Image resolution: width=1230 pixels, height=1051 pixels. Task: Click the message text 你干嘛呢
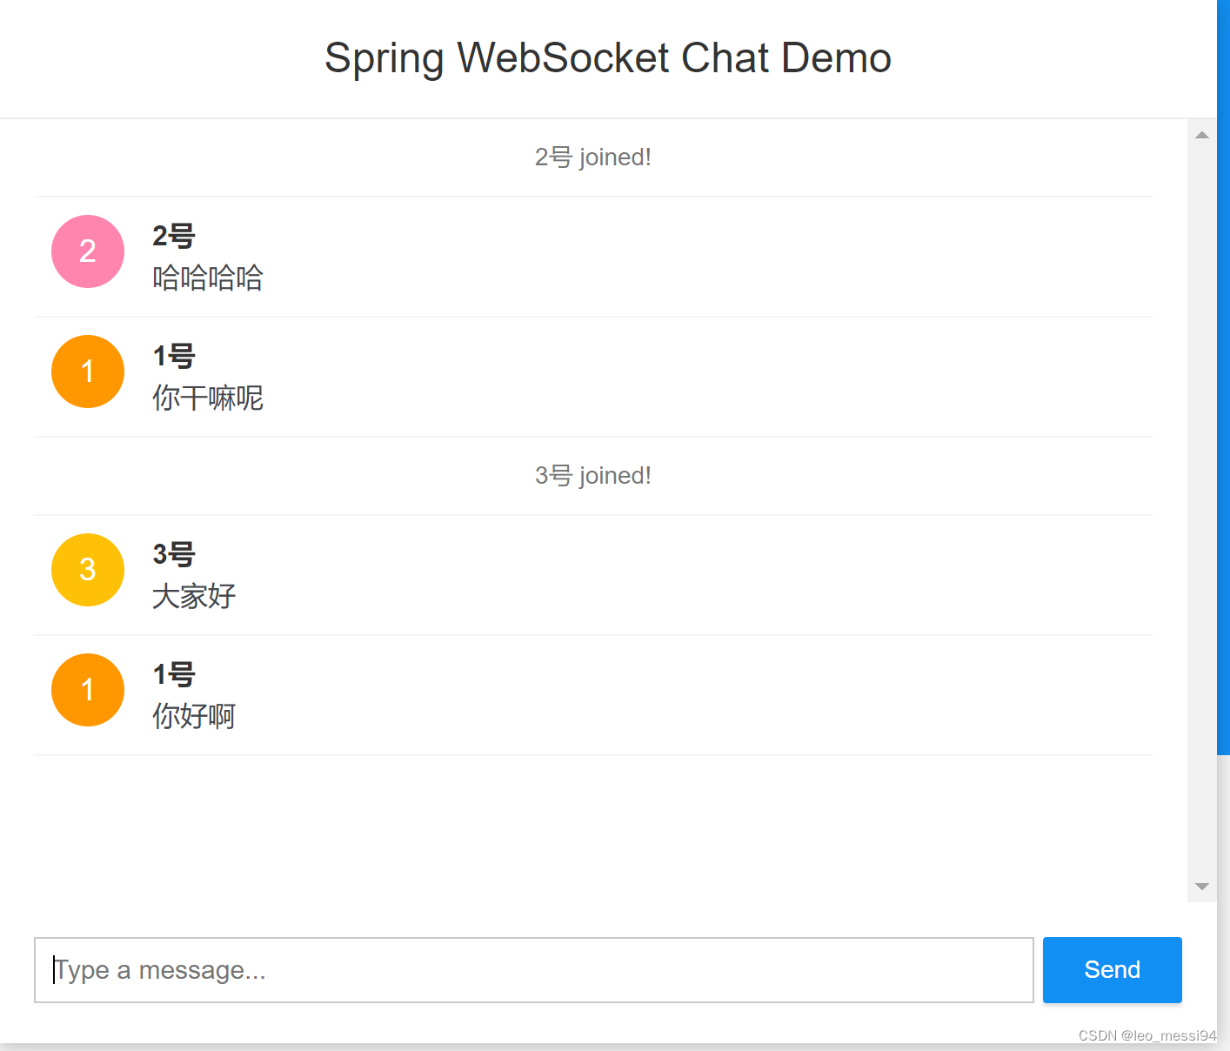point(208,398)
